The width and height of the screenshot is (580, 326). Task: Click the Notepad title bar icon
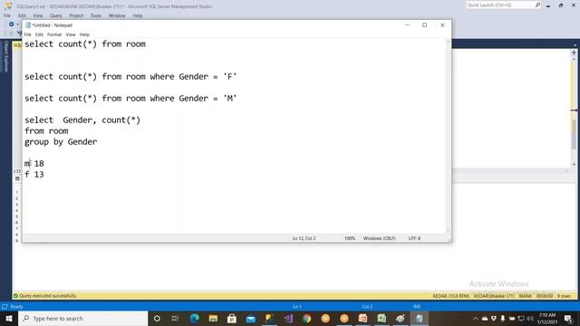click(28, 25)
